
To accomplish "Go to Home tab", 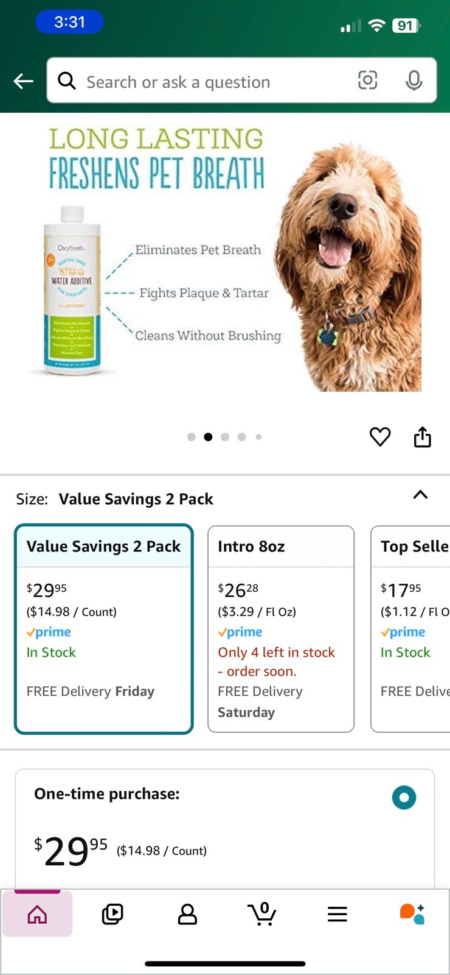I will [x=37, y=914].
